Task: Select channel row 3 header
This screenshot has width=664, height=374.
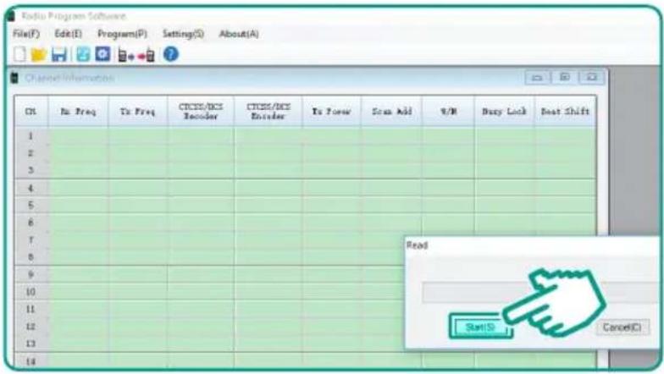Action: click(30, 171)
